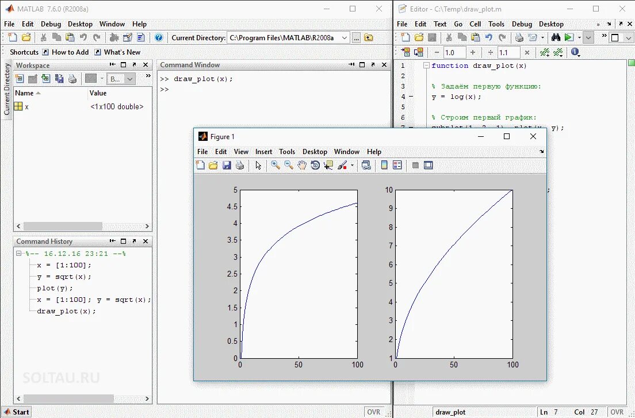Click the Start button at bottom left

[17, 412]
